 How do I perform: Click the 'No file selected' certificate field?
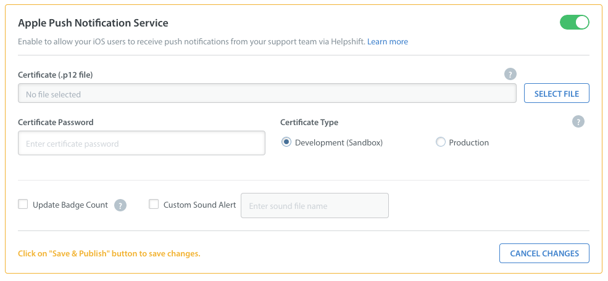[x=267, y=93]
